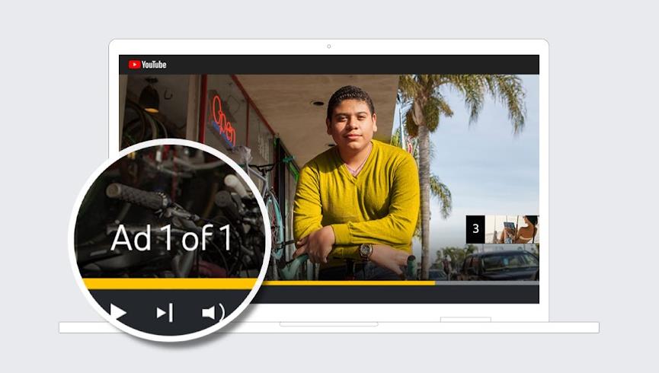Click the 'Ad 1 of 1' label
This screenshot has width=659, height=373.
tap(171, 238)
